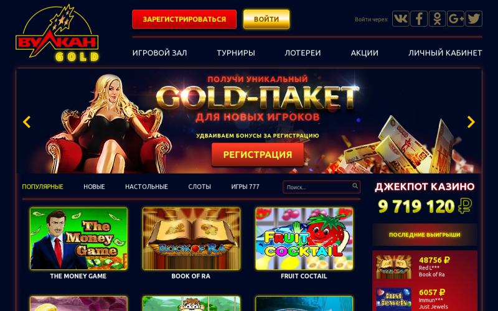
Task: Switch to the Игры 777 tab
Action: [x=245, y=187]
